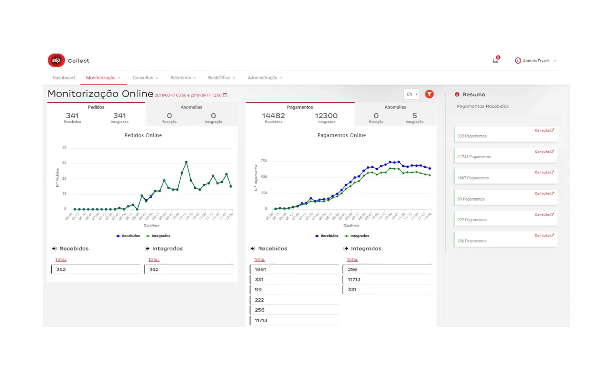612x368 pixels.
Task: Open the red filter funnel icon
Action: tap(429, 94)
